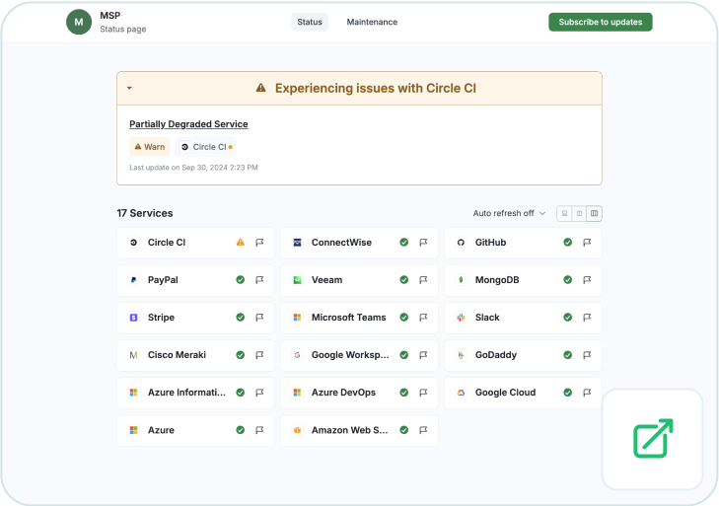Click the Cisco Meraki service name

[x=177, y=355]
